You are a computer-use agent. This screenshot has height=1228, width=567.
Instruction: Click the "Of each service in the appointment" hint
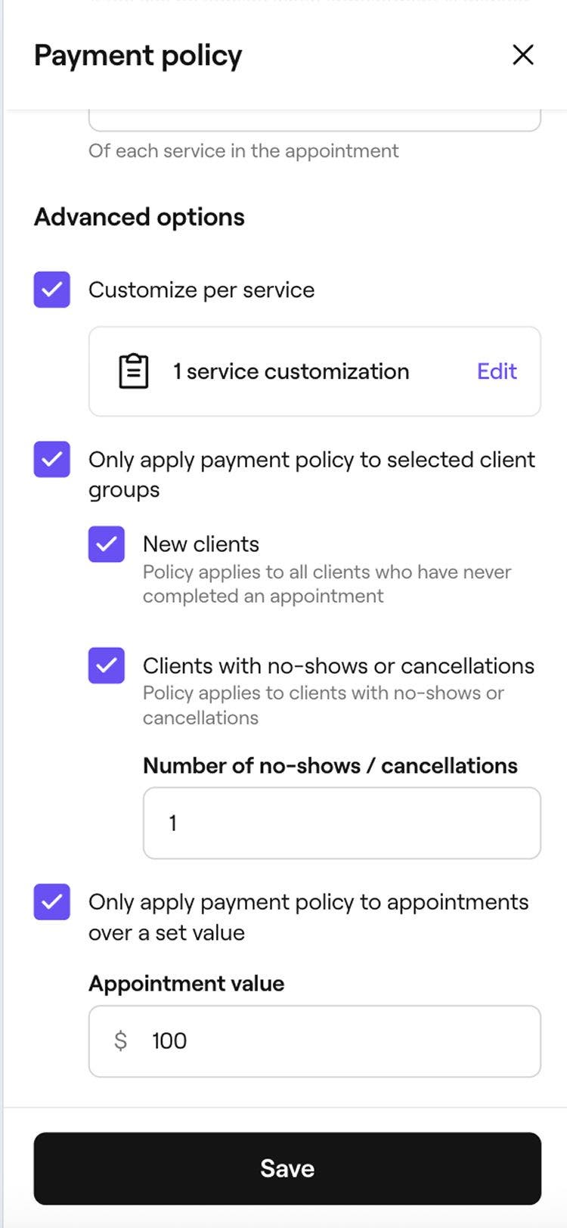pos(243,150)
